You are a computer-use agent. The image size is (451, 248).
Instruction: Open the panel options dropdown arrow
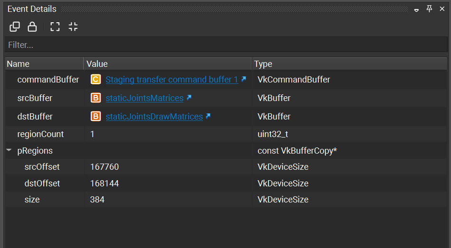point(416,9)
